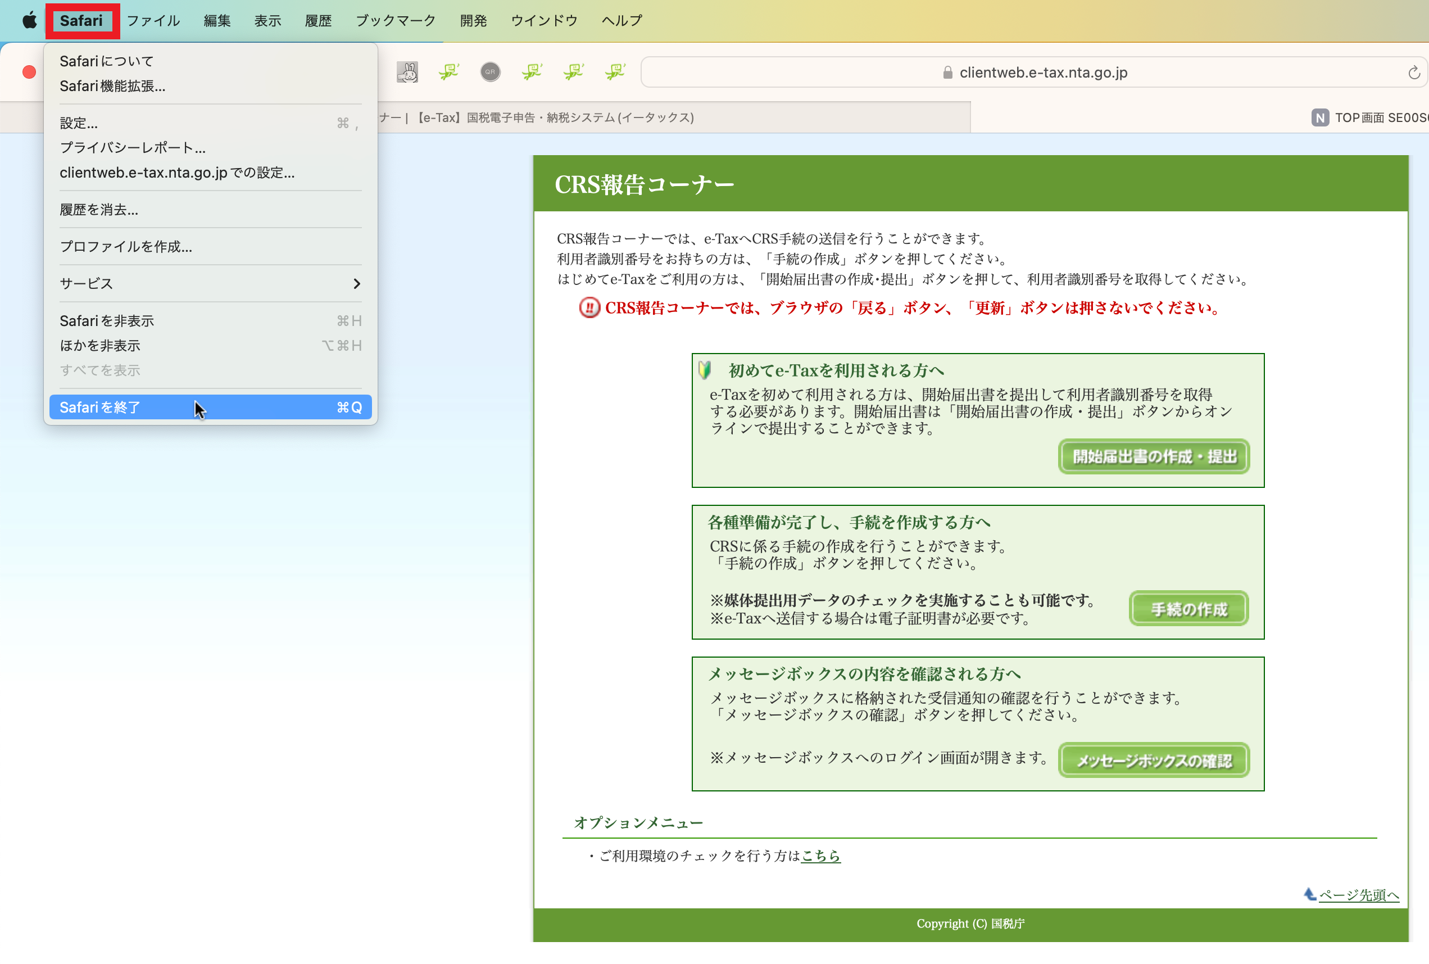Image resolution: width=1429 pixels, height=964 pixels.
Task: Click the Copyright (C) 国税庁 footer text
Action: pos(970,924)
